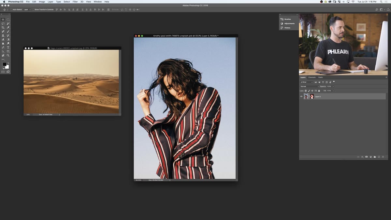The height and width of the screenshot is (220, 391).
Task: Select the Eraser tool
Action: pyautogui.click(x=3, y=39)
